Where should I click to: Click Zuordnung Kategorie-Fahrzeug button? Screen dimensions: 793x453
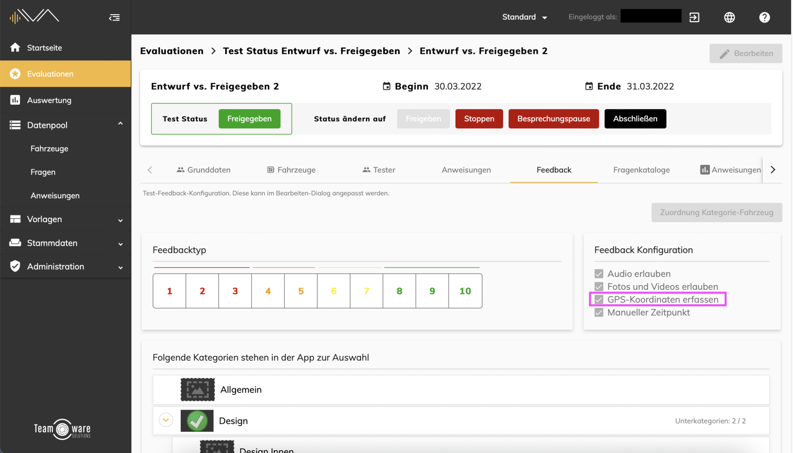pyautogui.click(x=717, y=212)
